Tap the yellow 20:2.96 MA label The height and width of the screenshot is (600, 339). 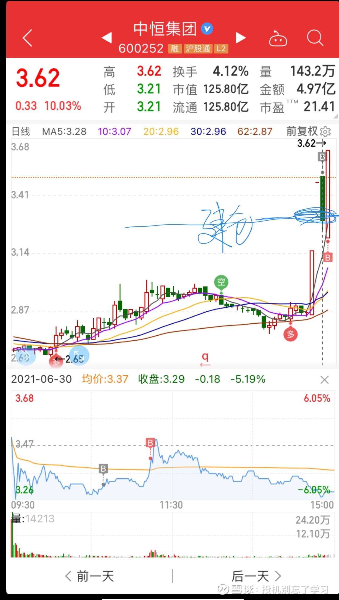pos(161,132)
